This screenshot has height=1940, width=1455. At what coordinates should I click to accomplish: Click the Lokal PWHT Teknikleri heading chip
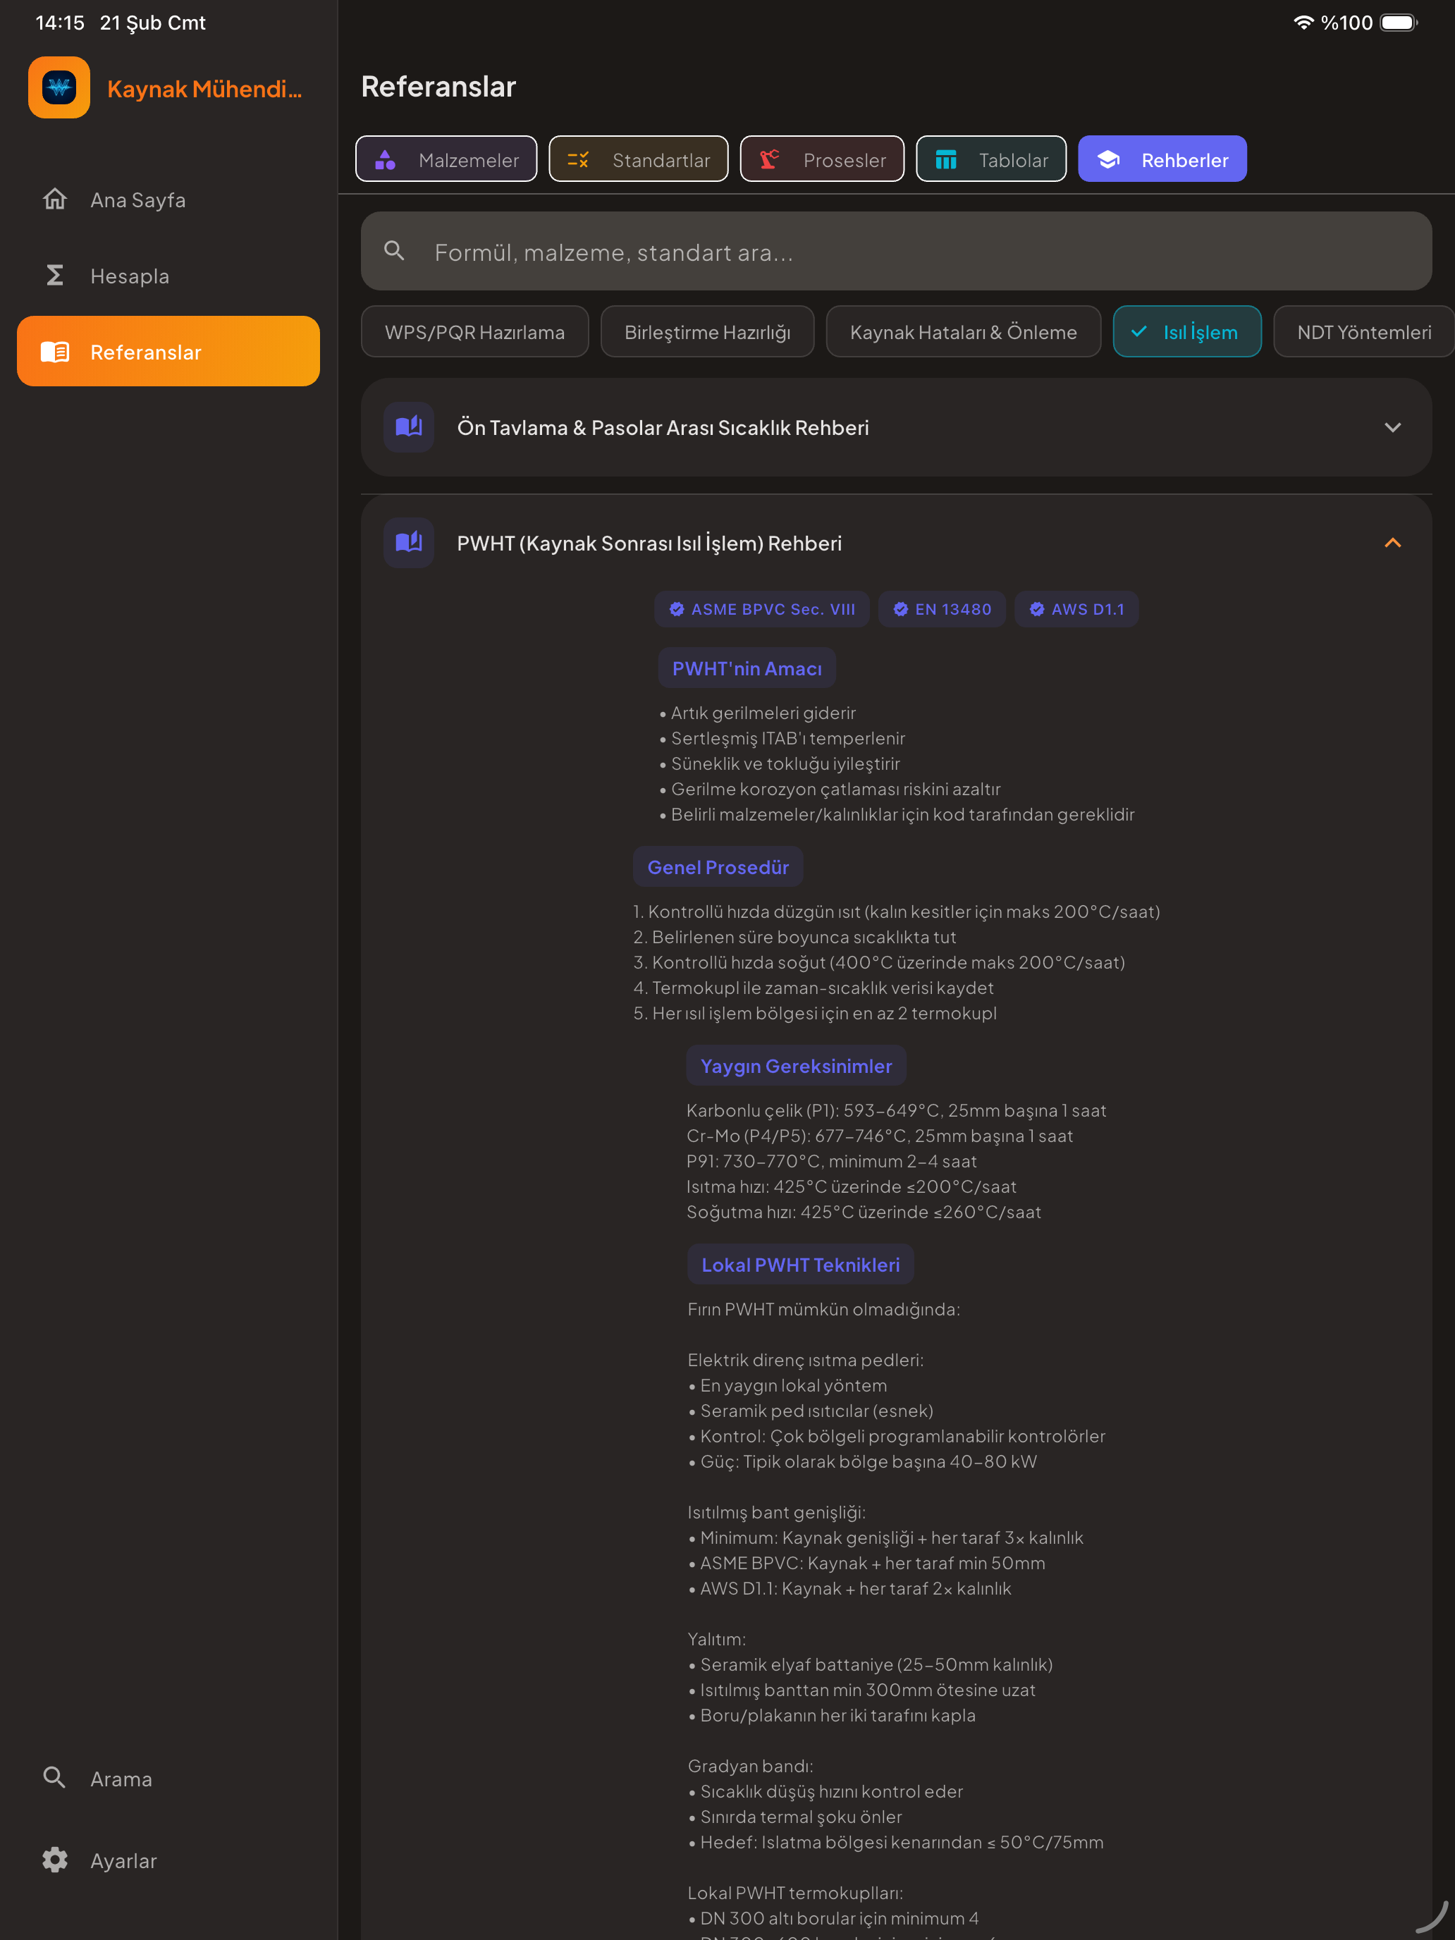pyautogui.click(x=801, y=1265)
